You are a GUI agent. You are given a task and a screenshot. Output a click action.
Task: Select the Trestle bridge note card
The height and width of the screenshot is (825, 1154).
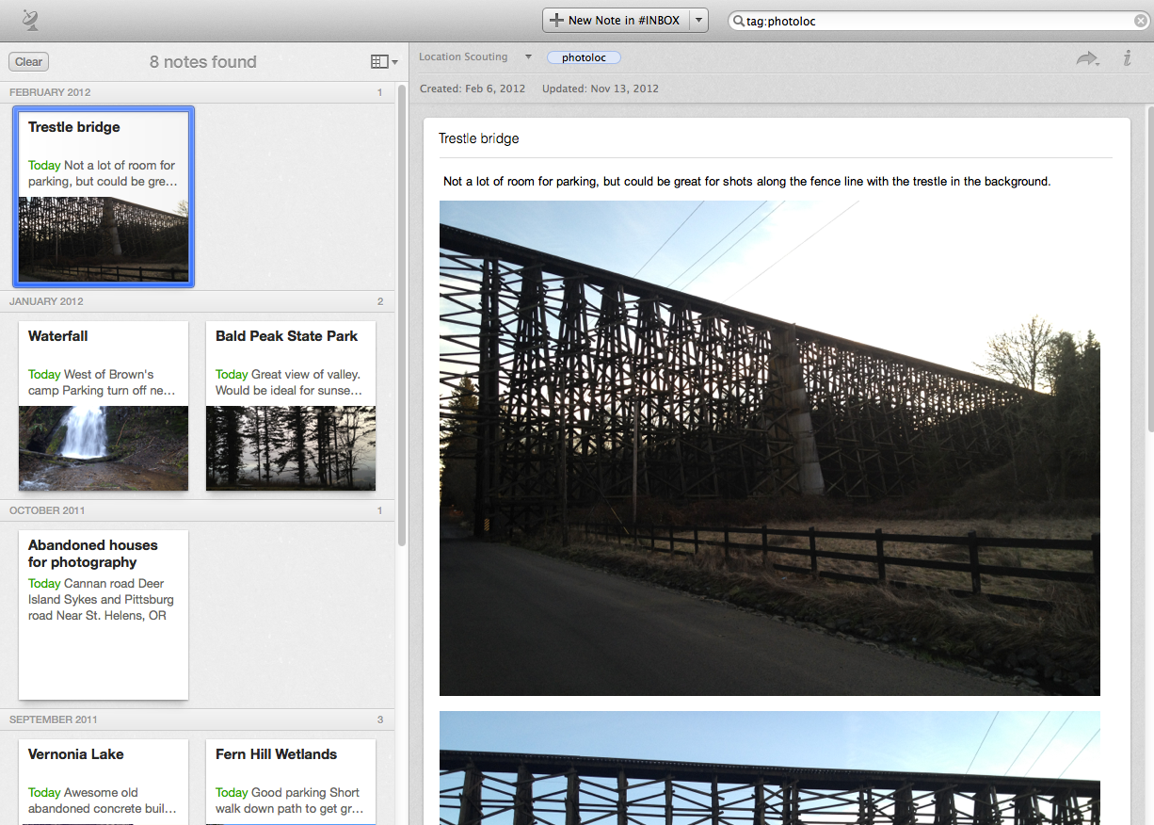pos(104,196)
